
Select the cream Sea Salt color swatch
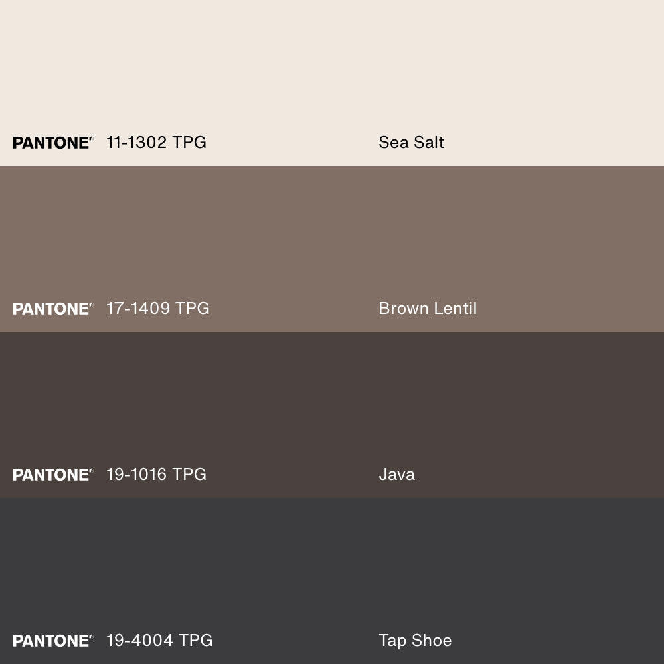[x=332, y=66]
